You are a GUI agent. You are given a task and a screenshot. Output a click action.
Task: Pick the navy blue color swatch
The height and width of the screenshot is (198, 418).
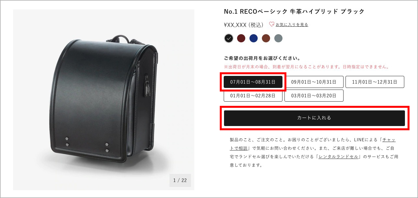[253, 38]
